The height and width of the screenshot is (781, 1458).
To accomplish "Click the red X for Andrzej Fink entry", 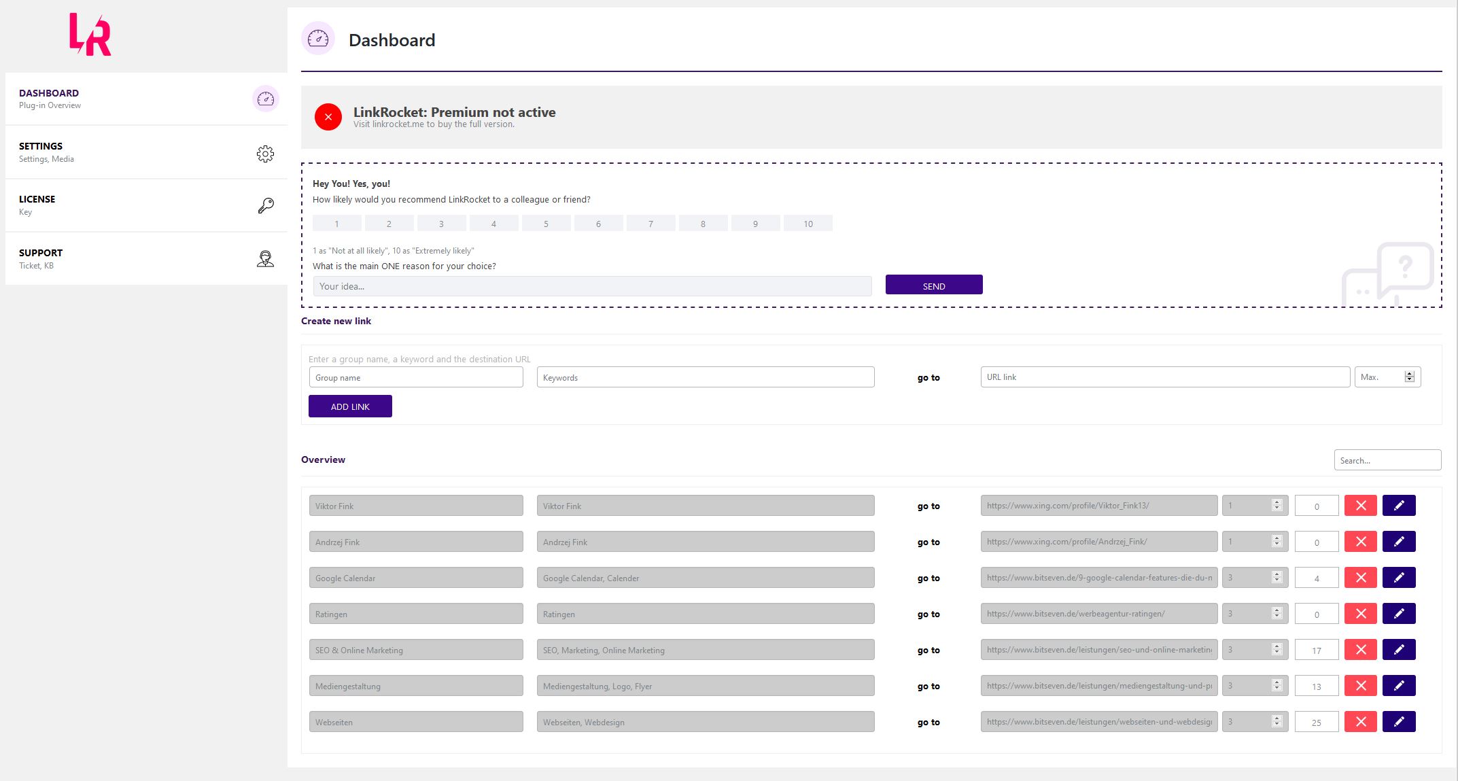I will click(1361, 542).
